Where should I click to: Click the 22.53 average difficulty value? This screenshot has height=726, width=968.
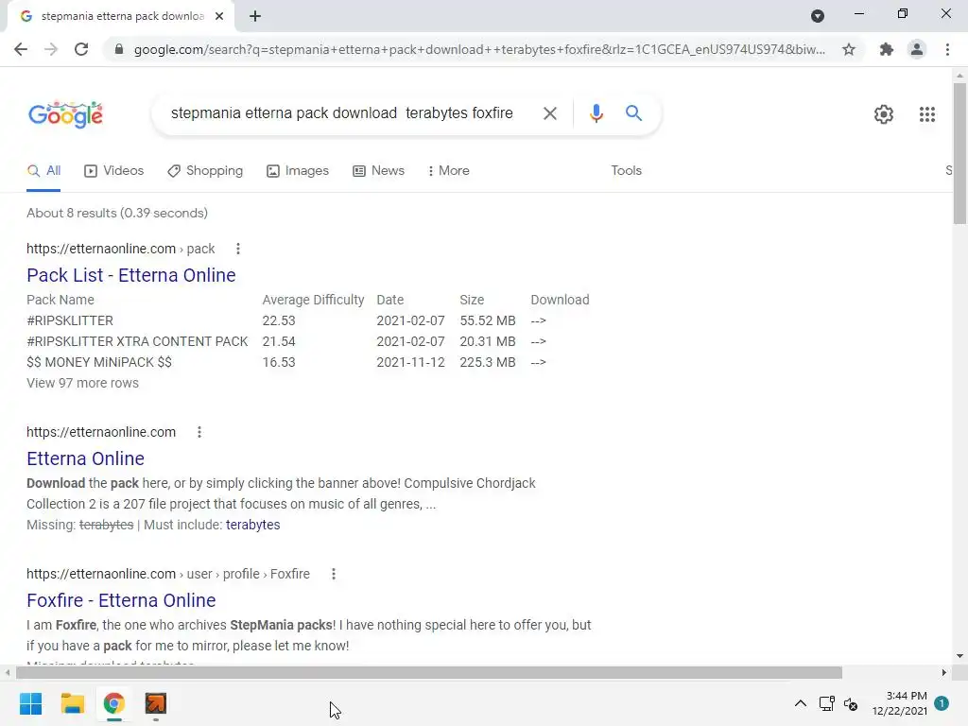click(x=279, y=321)
